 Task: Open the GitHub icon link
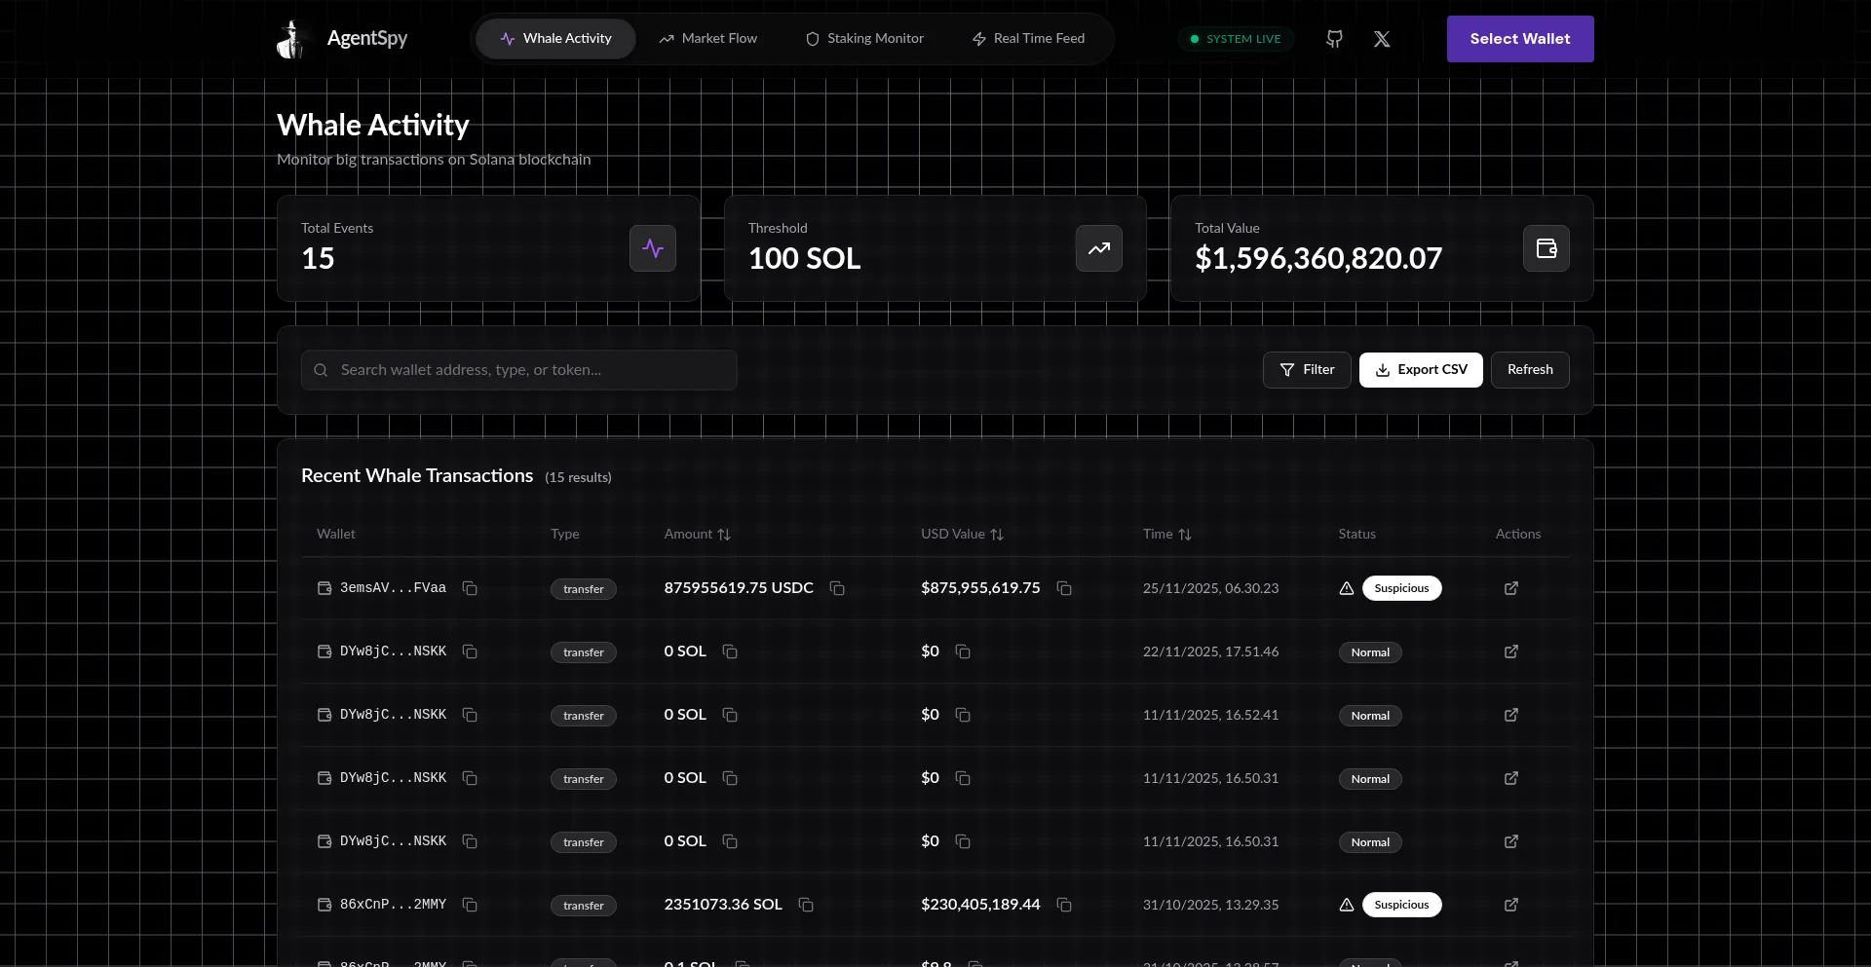tap(1334, 39)
